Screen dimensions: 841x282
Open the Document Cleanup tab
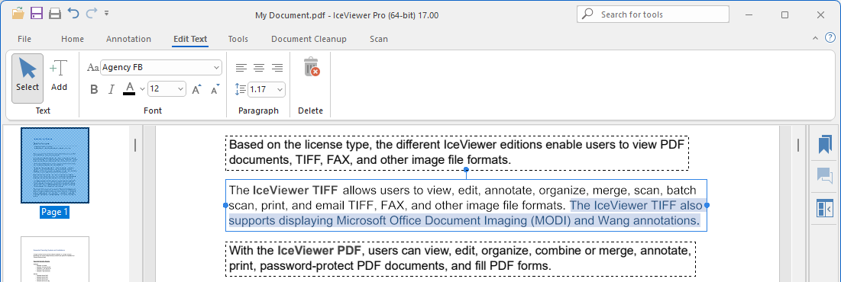point(309,39)
